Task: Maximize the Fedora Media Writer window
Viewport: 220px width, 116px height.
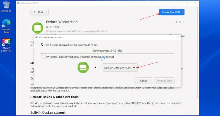Action: click(x=187, y=3)
